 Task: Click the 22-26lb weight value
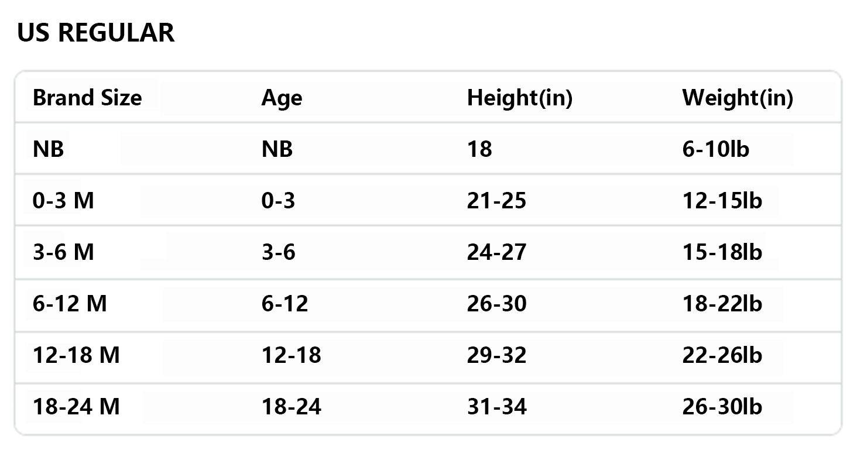click(722, 355)
